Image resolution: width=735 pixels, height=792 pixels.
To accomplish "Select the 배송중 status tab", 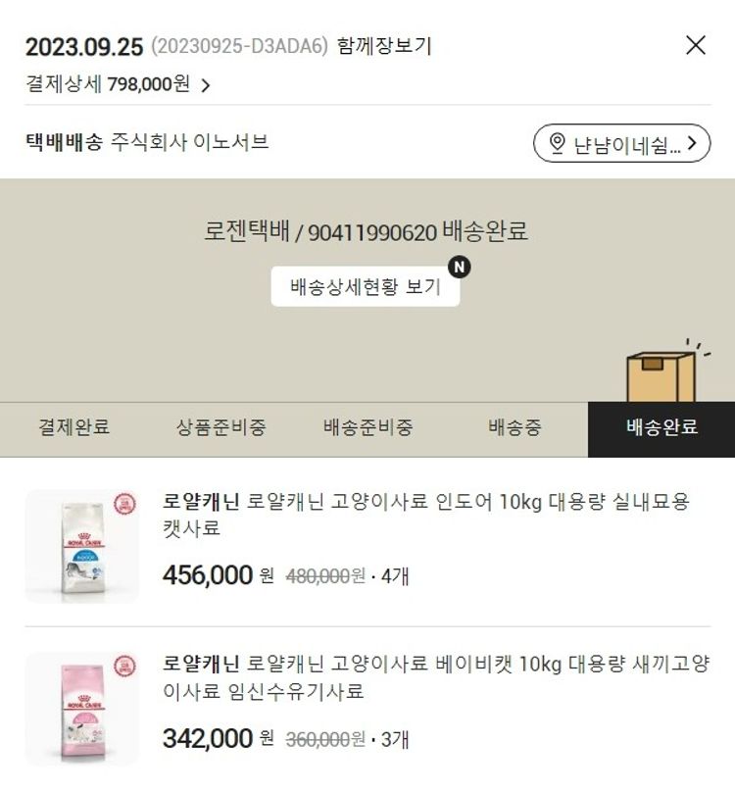I will [514, 427].
